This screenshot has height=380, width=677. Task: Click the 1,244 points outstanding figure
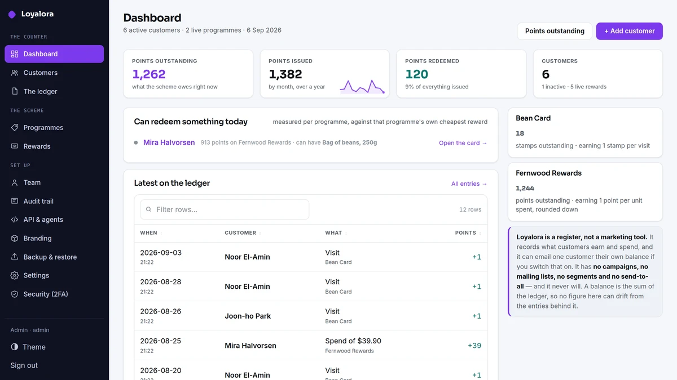click(x=525, y=189)
